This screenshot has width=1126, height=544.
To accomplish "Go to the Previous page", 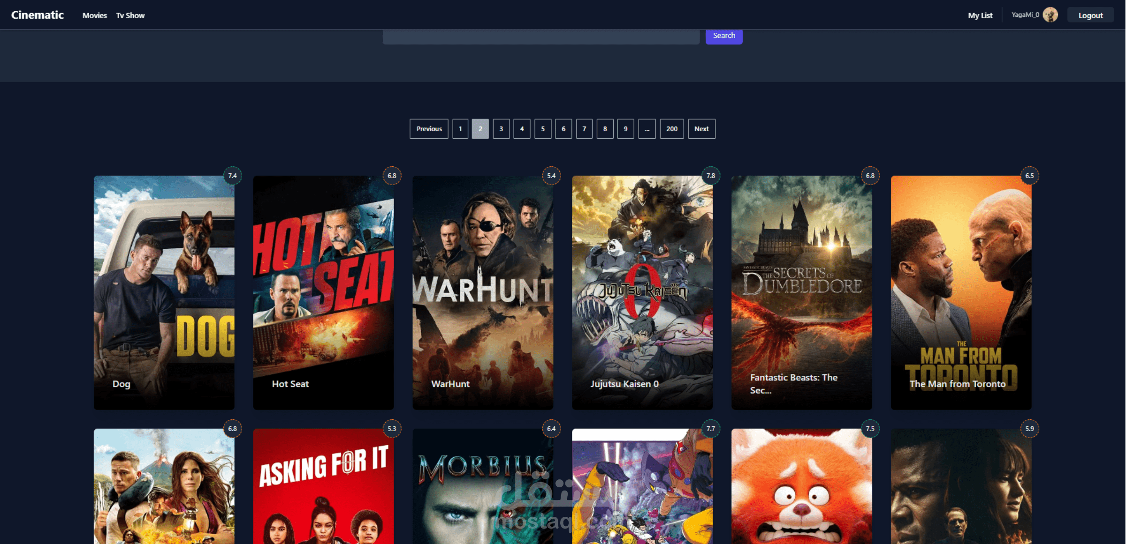I will [x=429, y=129].
